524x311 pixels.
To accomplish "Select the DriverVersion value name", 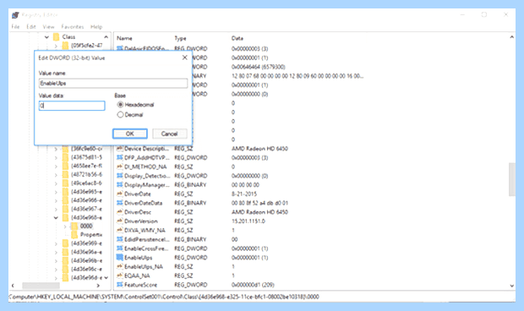I will tap(140, 221).
